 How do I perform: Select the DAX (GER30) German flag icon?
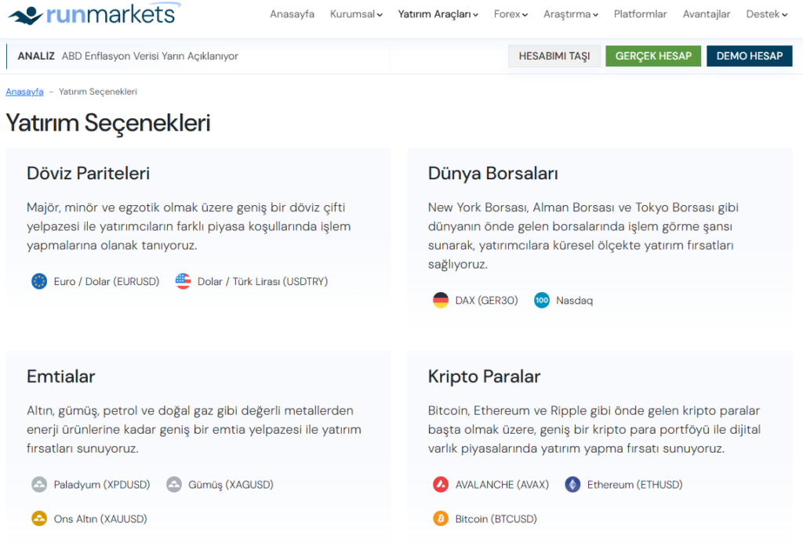pyautogui.click(x=442, y=300)
